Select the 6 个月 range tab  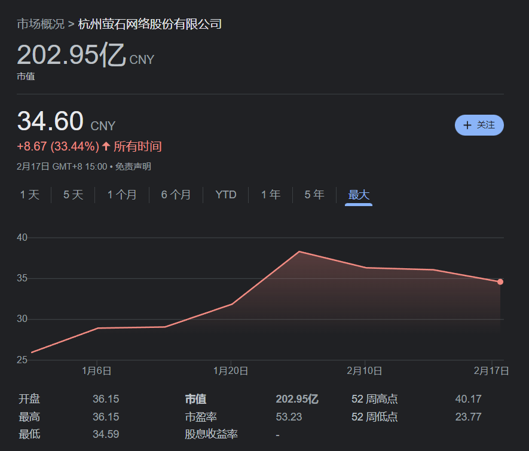(x=176, y=195)
